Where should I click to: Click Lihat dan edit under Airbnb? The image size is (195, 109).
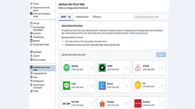149,69
